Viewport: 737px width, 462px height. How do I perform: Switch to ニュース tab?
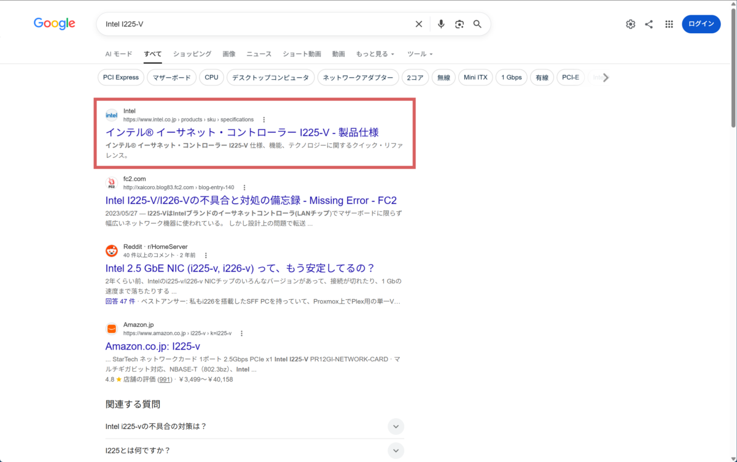[259, 54]
